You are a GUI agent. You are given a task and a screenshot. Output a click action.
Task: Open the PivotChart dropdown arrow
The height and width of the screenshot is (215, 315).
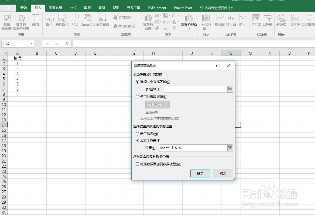189,29
